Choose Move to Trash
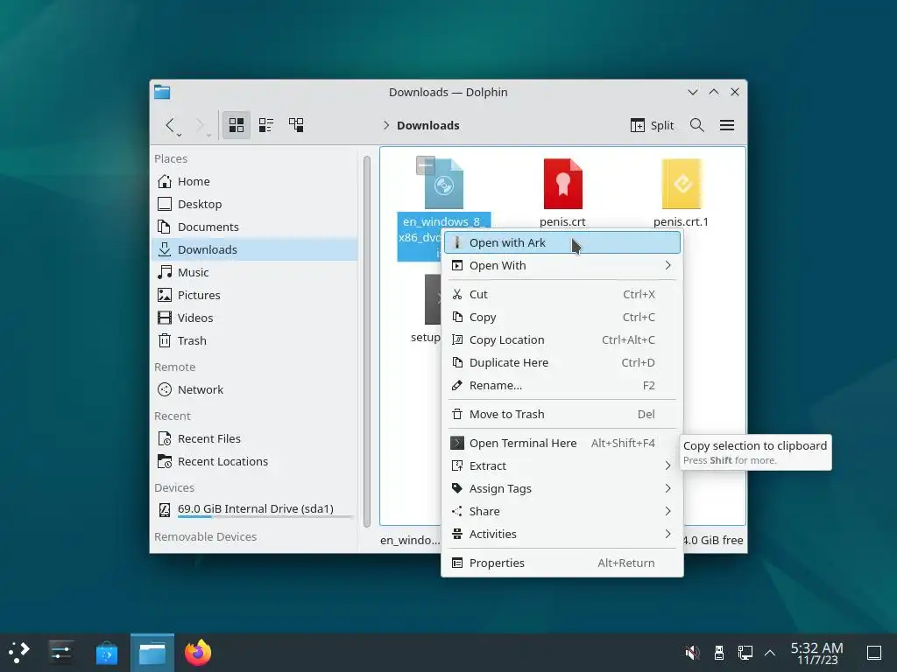 click(562, 414)
